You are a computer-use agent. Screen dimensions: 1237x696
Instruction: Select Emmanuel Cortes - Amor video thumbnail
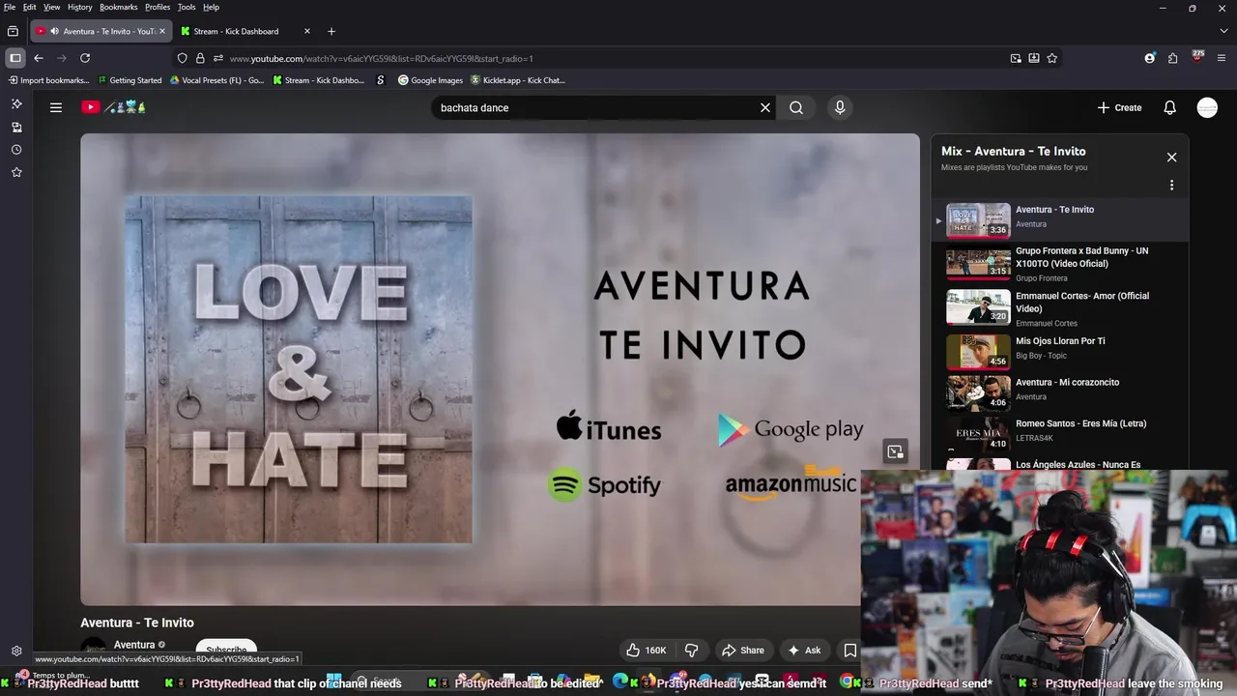coord(978,307)
